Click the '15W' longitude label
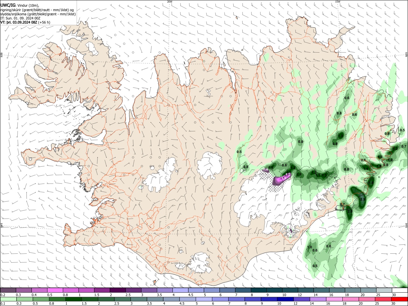Viewport: 408px width, 306px height. (x=338, y=2)
